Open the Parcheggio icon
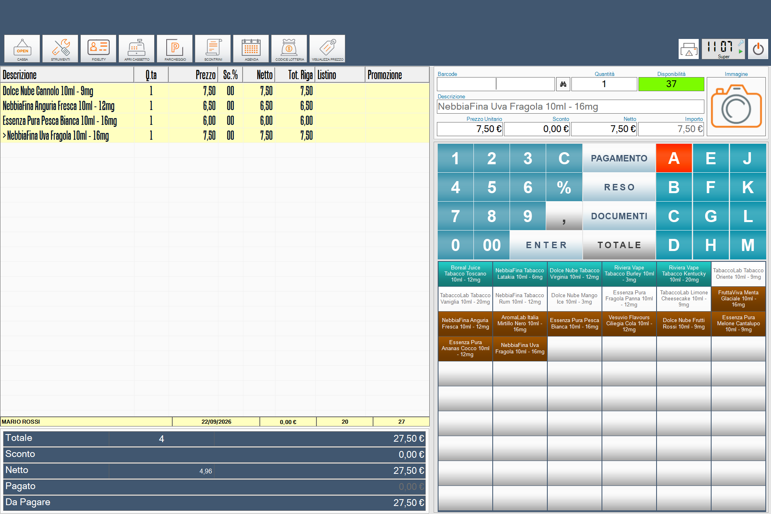This screenshot has height=514, width=771. click(x=175, y=49)
